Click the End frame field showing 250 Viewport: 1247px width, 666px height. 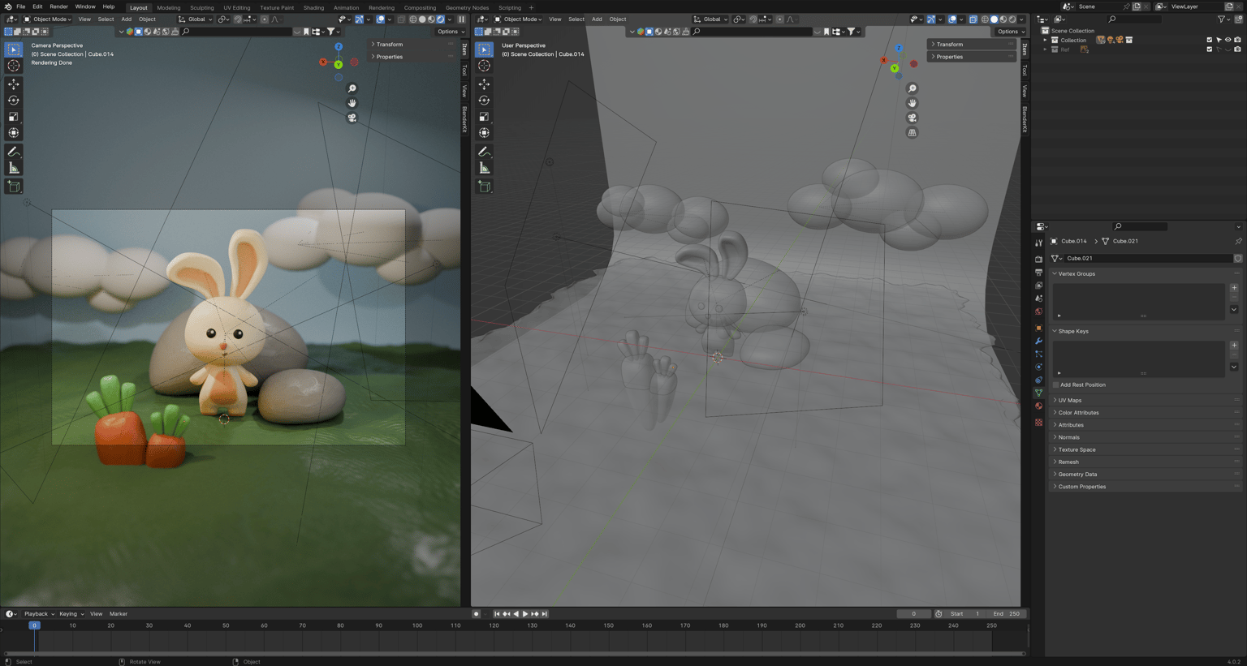(x=1007, y=614)
